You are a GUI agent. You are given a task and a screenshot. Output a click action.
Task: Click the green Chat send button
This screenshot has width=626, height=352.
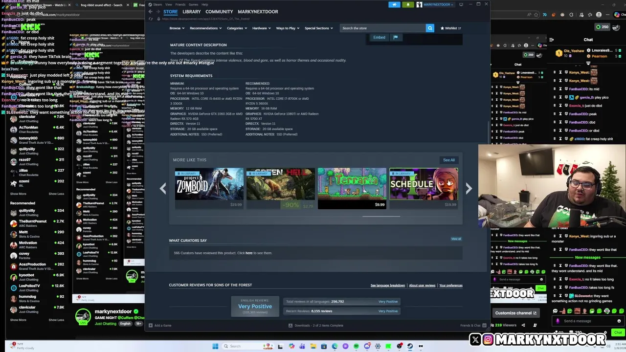[x=618, y=332]
